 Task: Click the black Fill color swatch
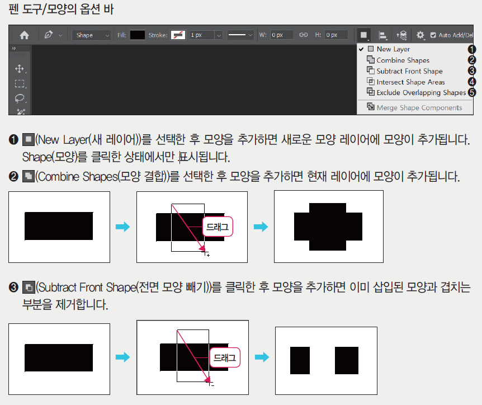[138, 35]
